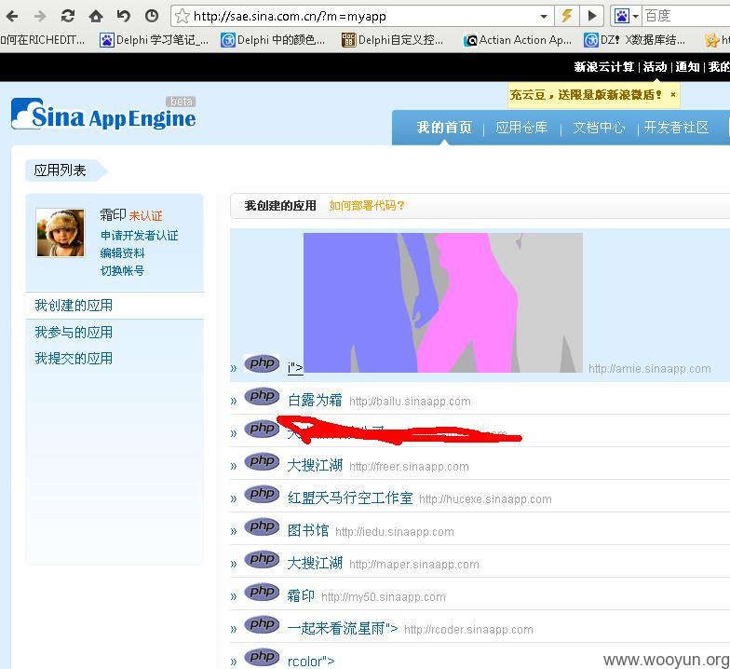The height and width of the screenshot is (669, 730).
Task: Open the DZ! X数据库结 bookmark
Action: [635, 40]
